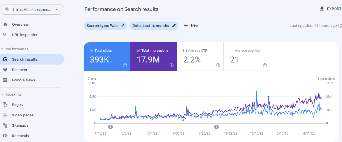Enable the Average CTR checkbox

coord(185,51)
